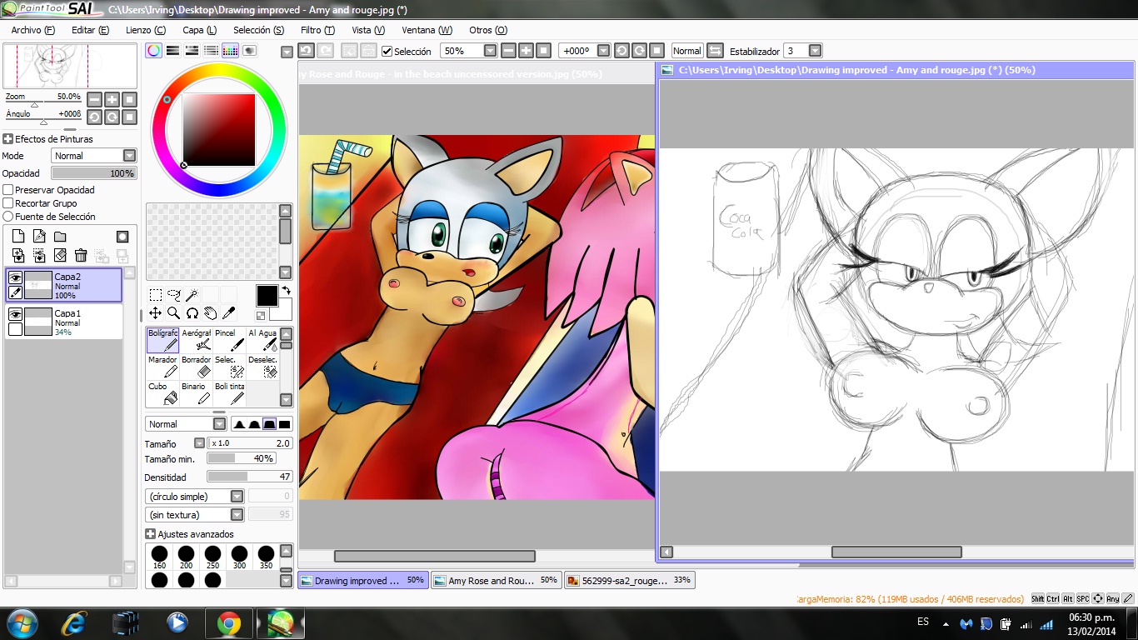Open the zoom percentage 50% dropdown

(490, 51)
